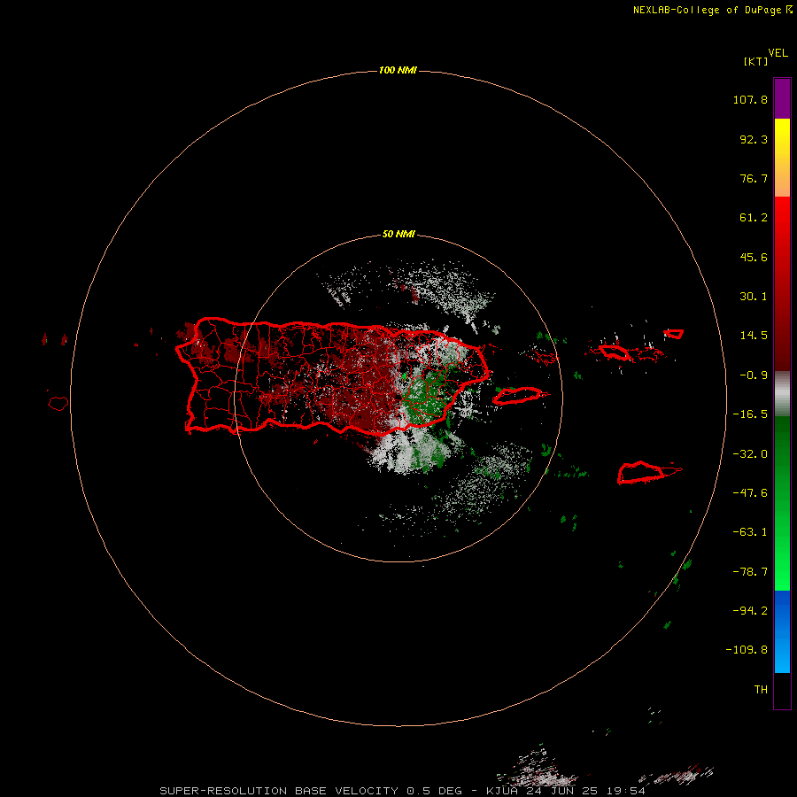
Task: Click the green inbound velocity area in southeast Puerto Rico
Action: [x=426, y=396]
